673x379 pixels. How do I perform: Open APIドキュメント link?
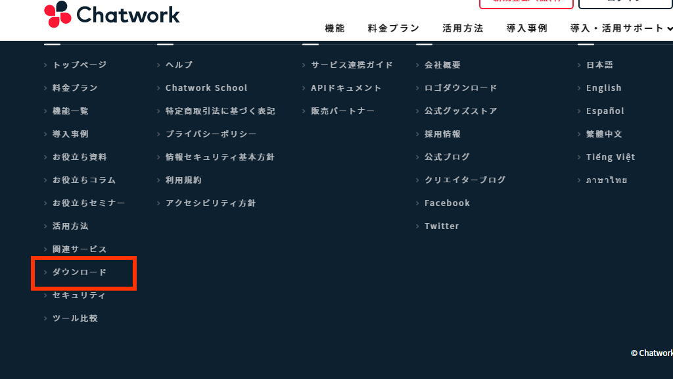(346, 88)
